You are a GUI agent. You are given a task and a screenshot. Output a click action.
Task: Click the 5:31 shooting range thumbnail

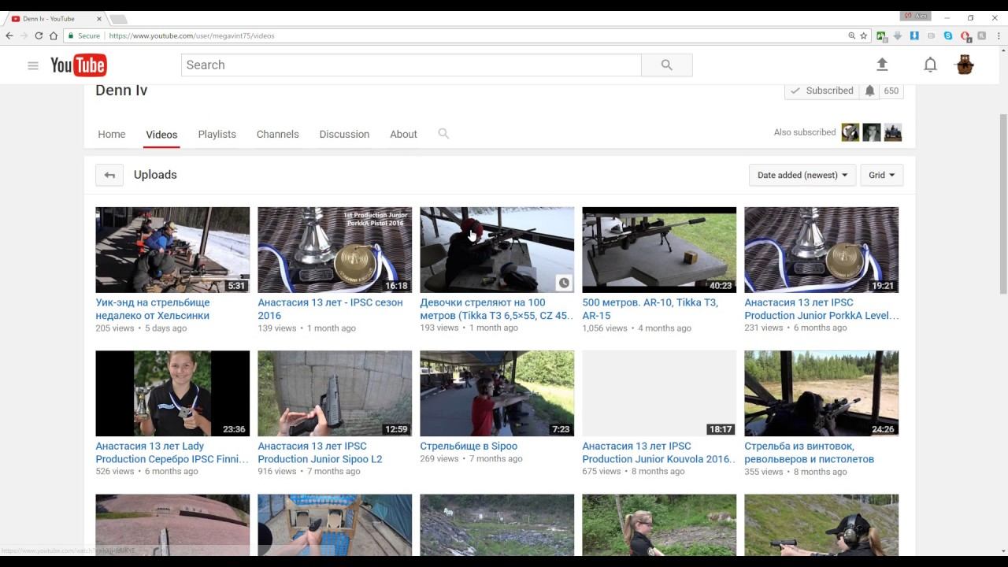point(172,250)
